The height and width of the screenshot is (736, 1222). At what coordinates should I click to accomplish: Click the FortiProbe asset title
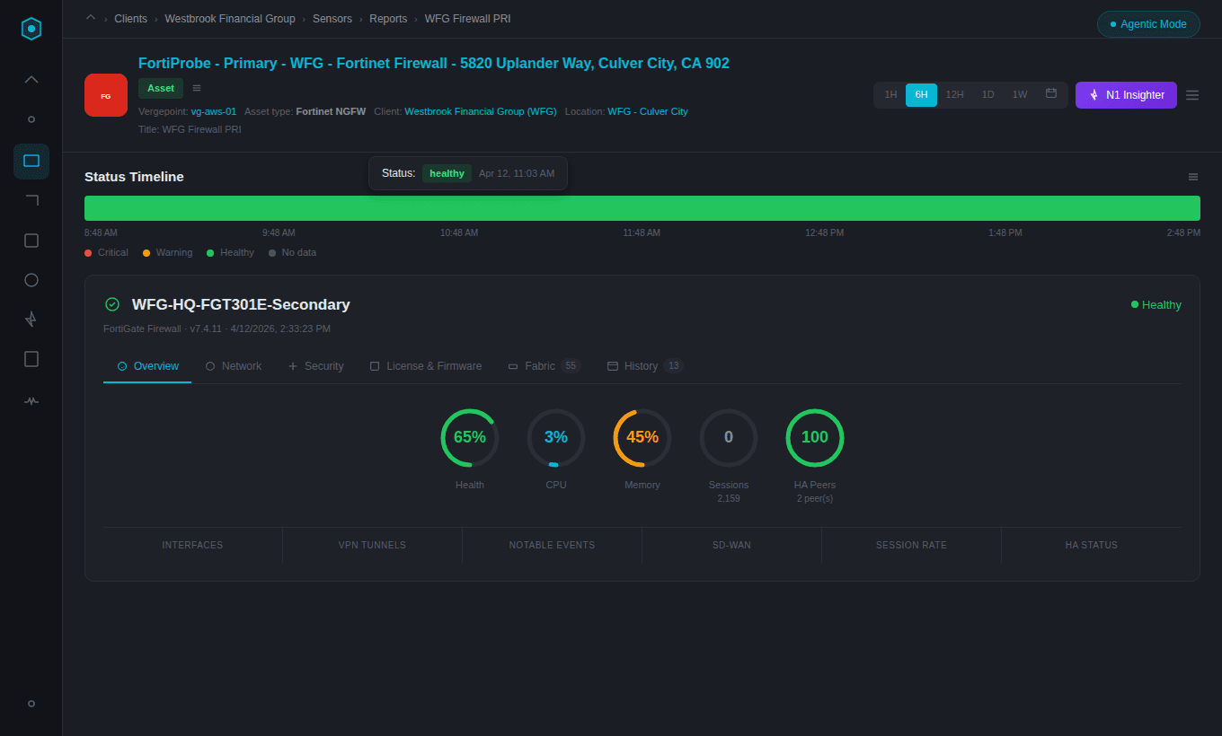434,64
